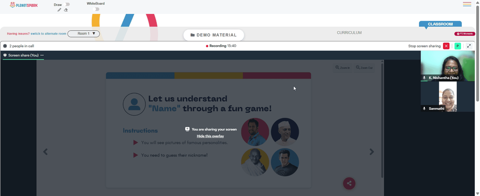480x196 pixels.
Task: Open Screen share tab options menu
Action: tap(42, 55)
